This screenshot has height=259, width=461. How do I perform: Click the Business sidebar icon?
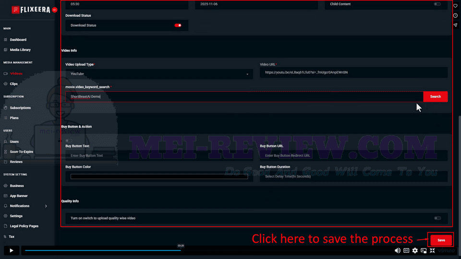coord(5,186)
